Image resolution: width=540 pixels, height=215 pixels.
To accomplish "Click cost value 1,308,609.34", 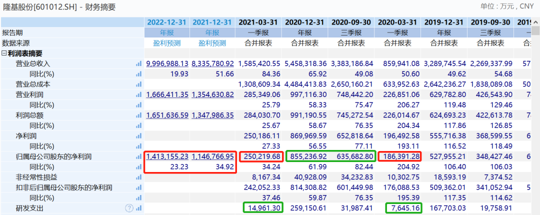I will [x=258, y=84].
